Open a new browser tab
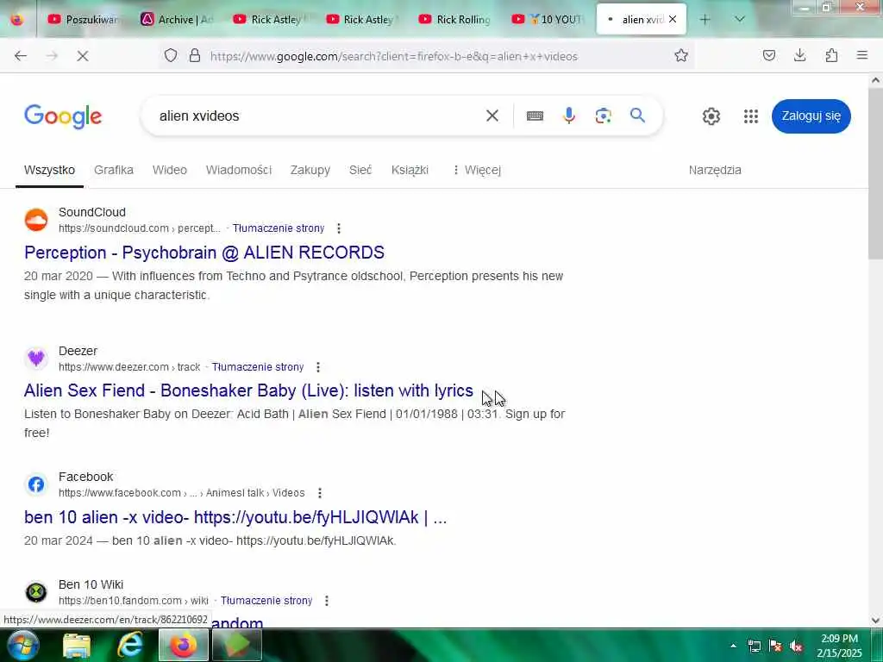This screenshot has height=662, width=883. 705,19
